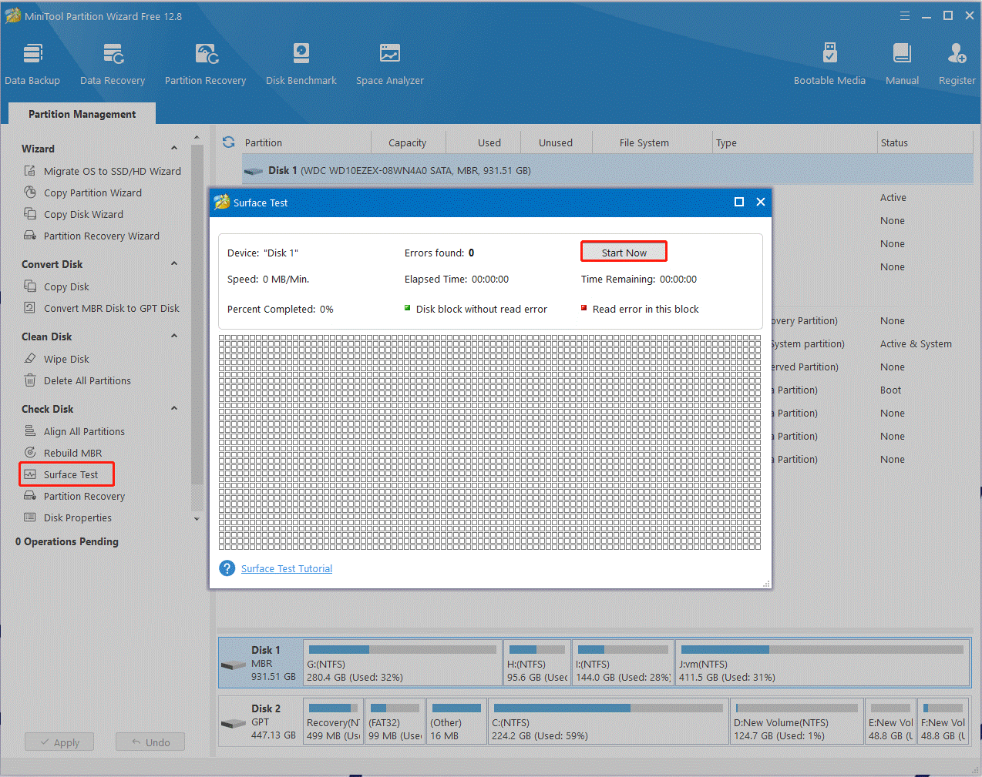Screen dimensions: 982x777
Task: Select Recovery 499 MB partition block
Action: 333,722
